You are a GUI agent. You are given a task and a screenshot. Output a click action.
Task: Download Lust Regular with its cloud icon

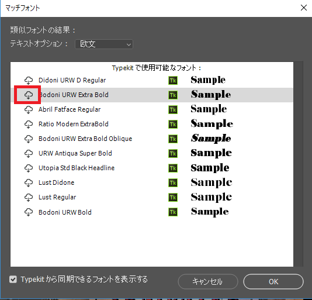29,198
